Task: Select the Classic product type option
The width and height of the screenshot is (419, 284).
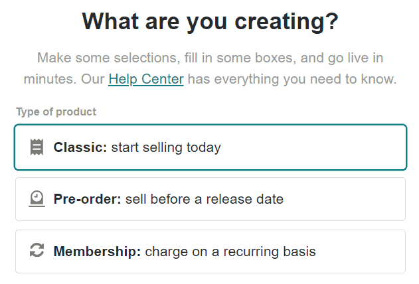Action: pos(210,147)
